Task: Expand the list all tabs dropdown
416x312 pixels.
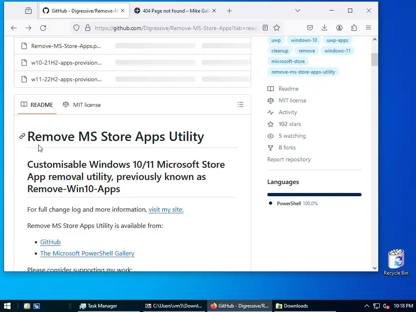Action: [298, 11]
